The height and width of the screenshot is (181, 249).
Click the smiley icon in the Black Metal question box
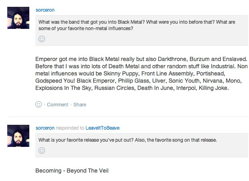pos(42,39)
